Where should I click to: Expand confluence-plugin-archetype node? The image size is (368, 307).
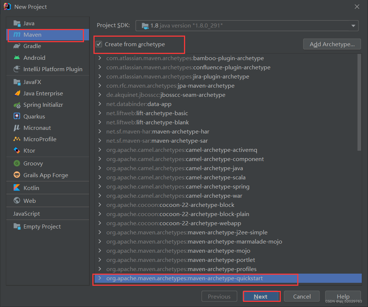[x=100, y=67]
